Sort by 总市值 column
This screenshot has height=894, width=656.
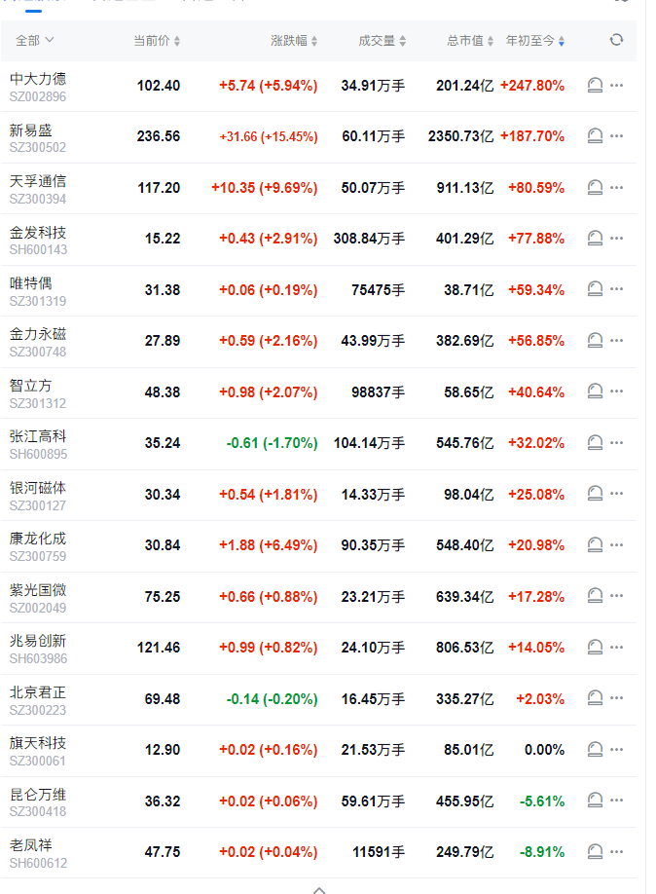(x=470, y=41)
